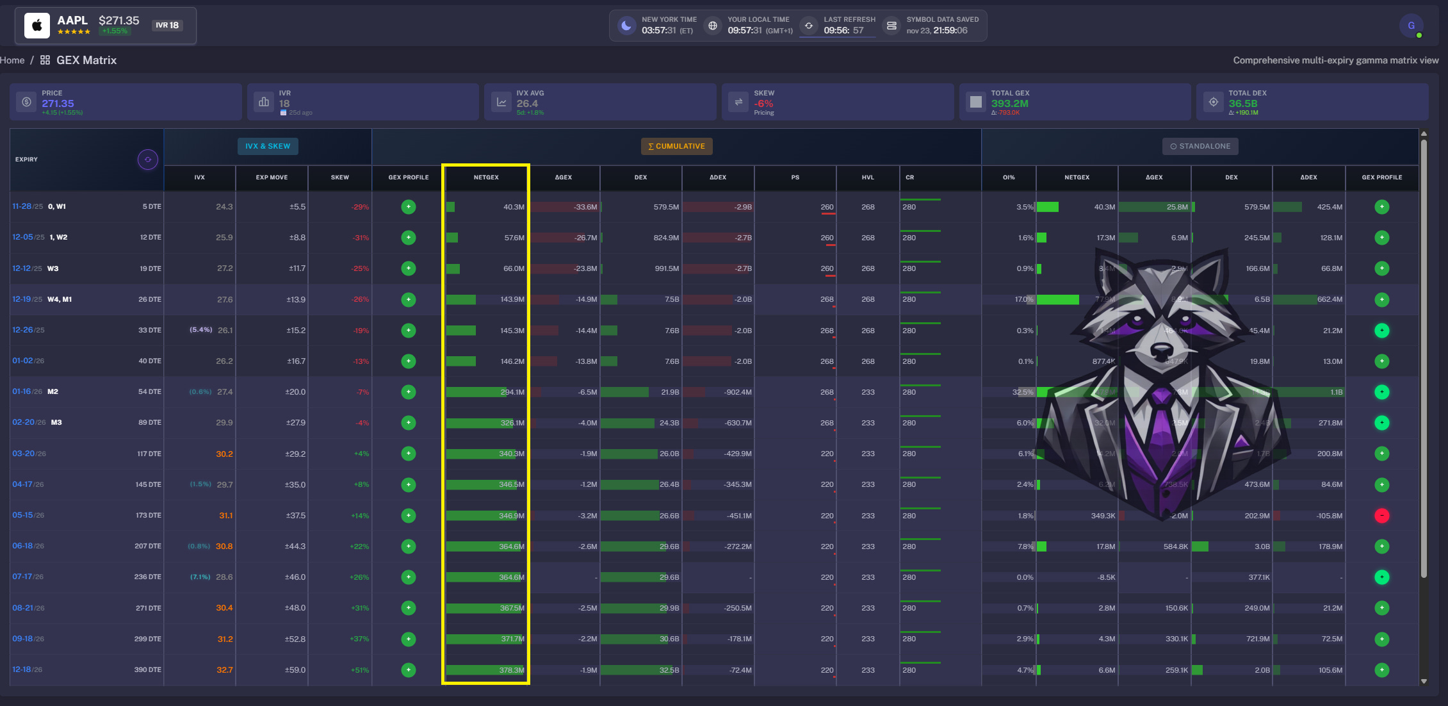The height and width of the screenshot is (706, 1448).
Task: Open the G user avatar menu
Action: pos(1411,26)
